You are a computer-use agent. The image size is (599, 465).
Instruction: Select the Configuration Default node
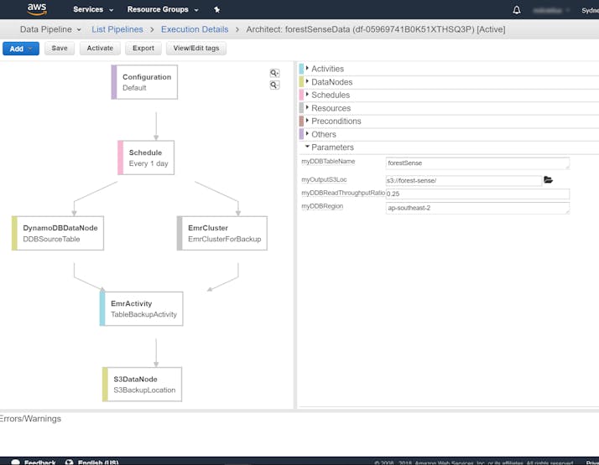[x=144, y=82]
